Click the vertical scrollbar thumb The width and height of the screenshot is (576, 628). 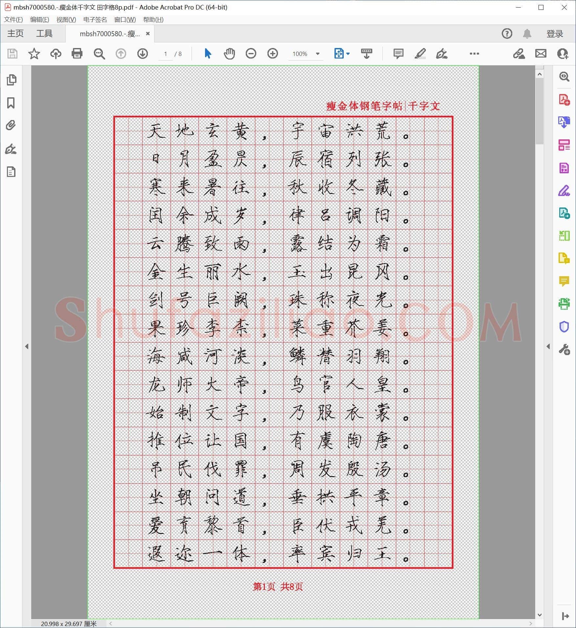tap(540, 111)
